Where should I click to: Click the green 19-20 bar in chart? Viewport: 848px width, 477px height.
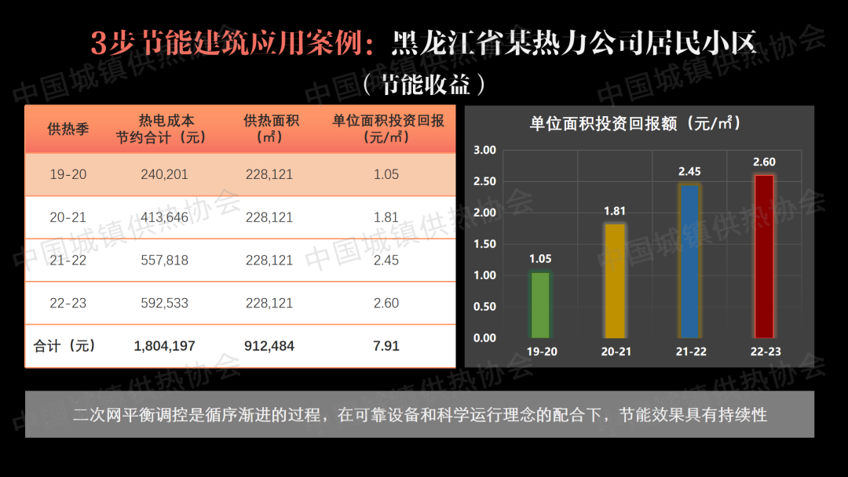pos(540,306)
